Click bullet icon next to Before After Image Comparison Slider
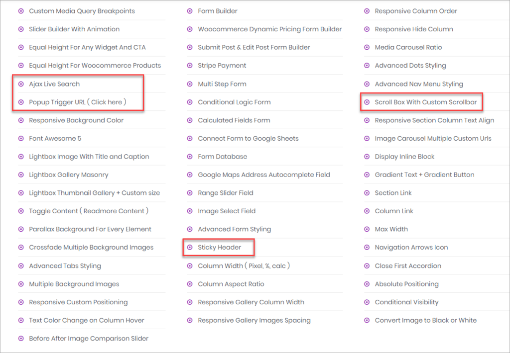Viewport: 510px width, 353px height. coord(21,339)
